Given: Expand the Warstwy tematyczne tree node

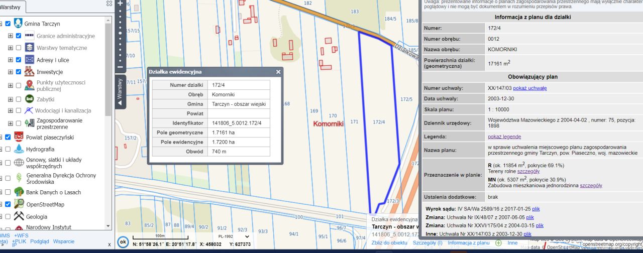Looking at the screenshot, I should pyautogui.click(x=11, y=48).
